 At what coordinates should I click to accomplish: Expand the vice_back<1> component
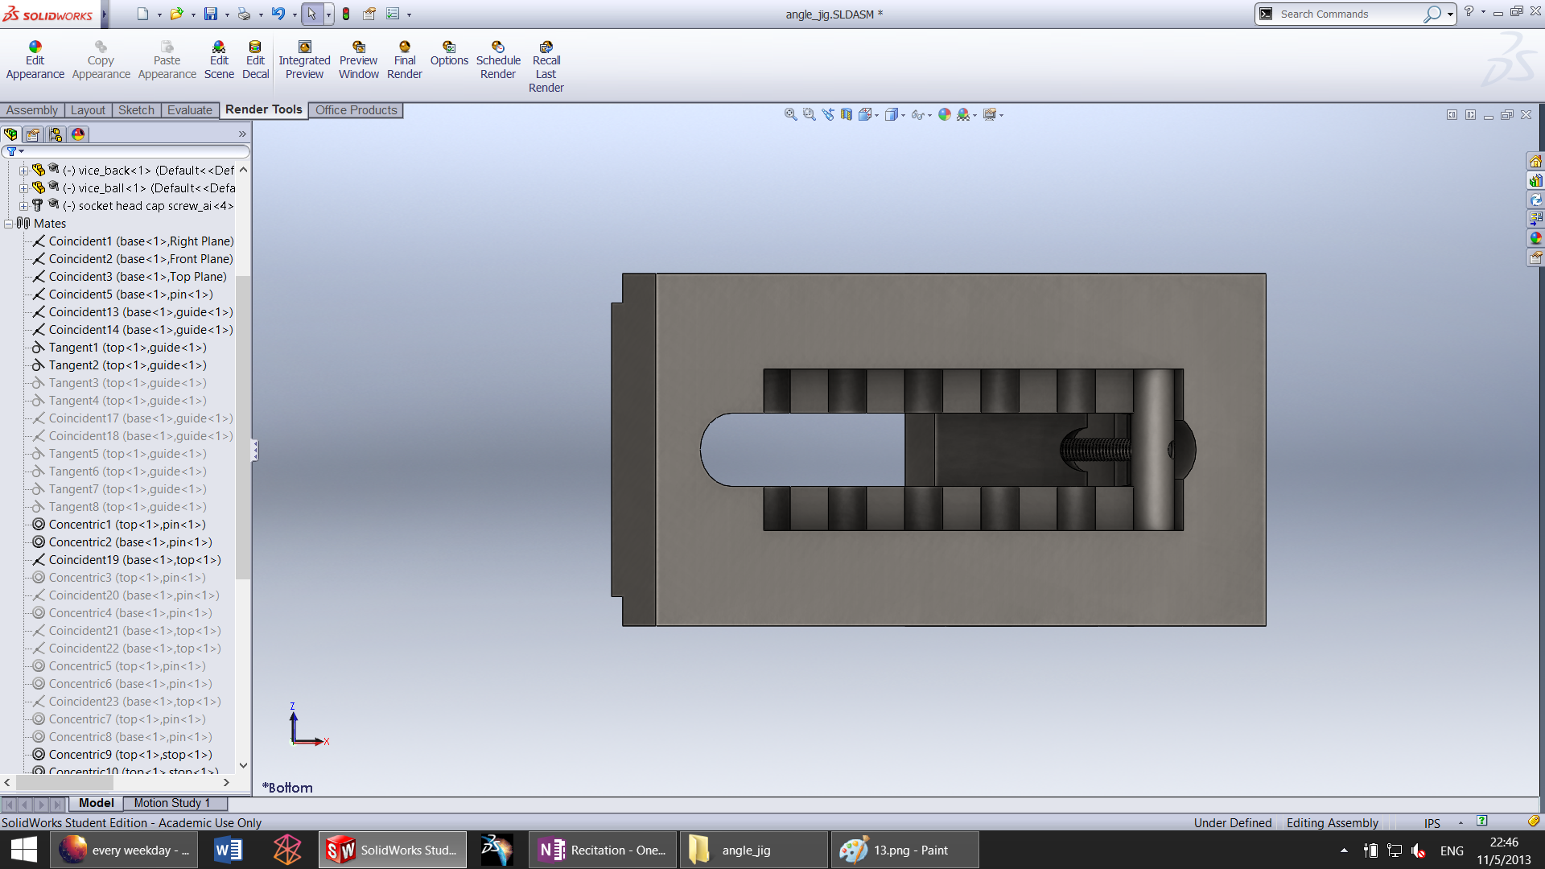click(23, 171)
